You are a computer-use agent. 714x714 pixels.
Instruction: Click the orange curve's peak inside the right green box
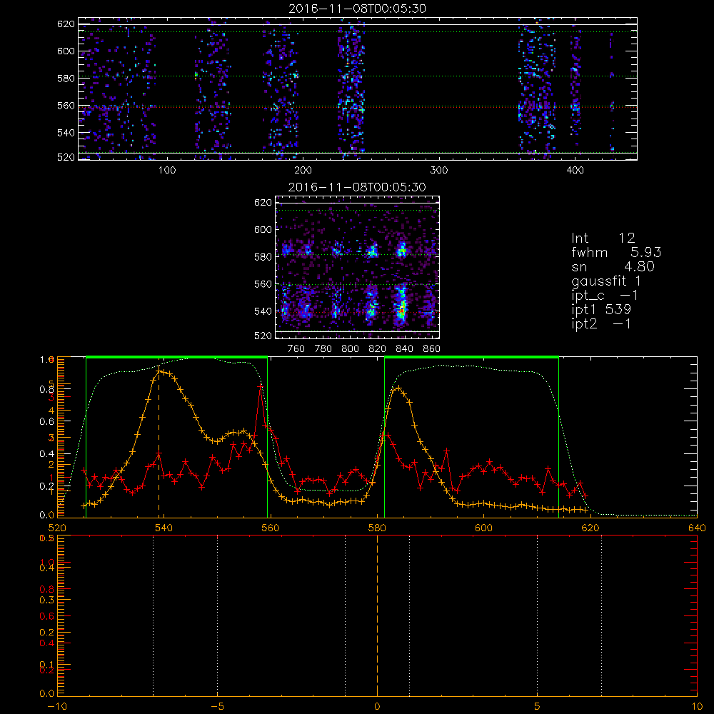point(399,388)
